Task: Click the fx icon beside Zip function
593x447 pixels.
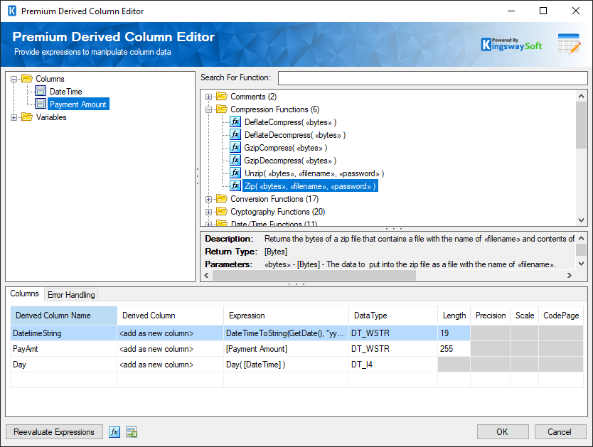Action: (x=235, y=186)
